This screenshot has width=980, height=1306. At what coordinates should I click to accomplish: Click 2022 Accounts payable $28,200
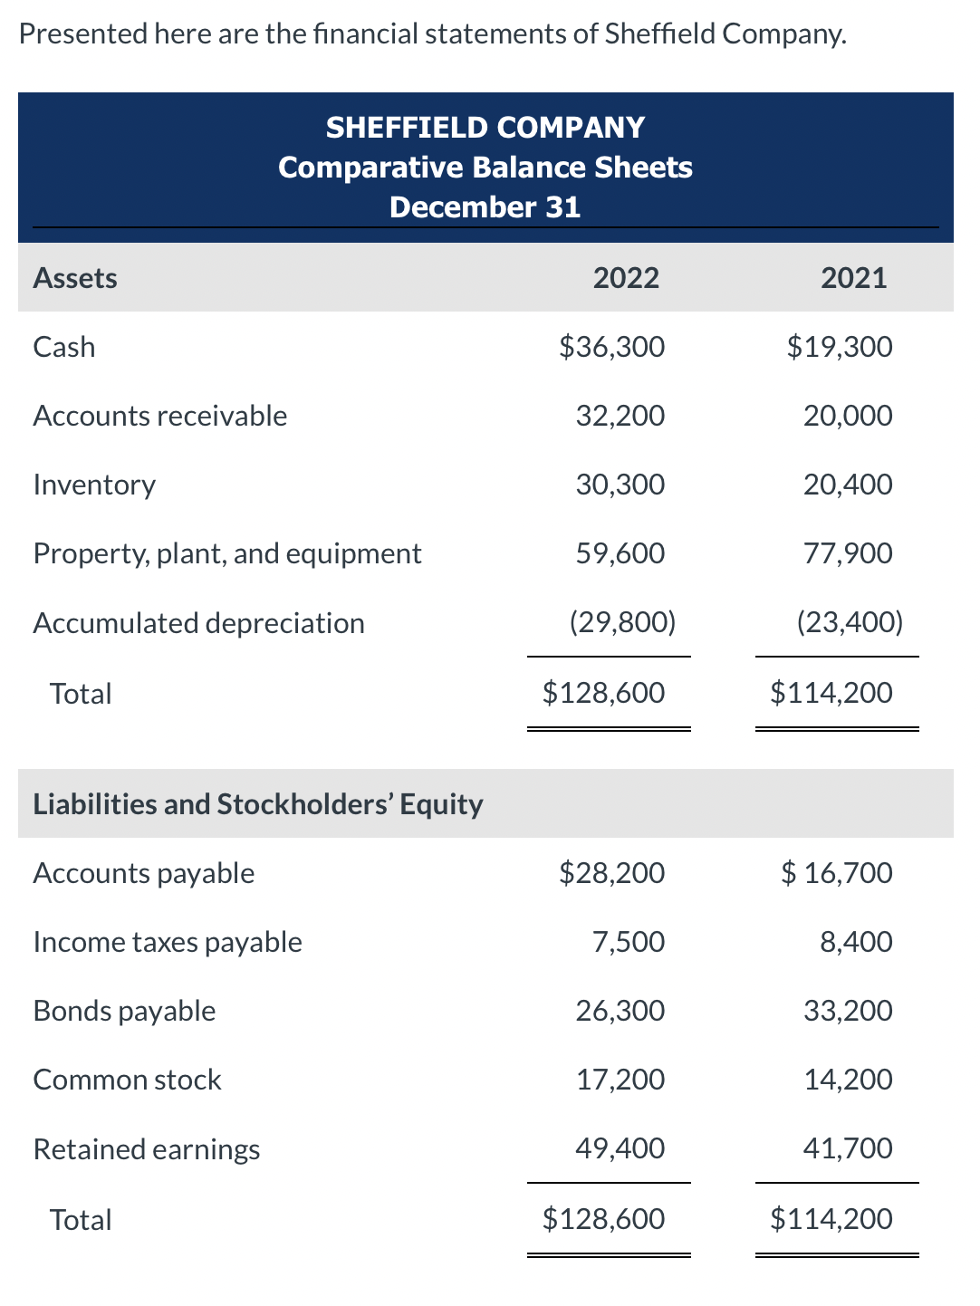click(x=612, y=873)
